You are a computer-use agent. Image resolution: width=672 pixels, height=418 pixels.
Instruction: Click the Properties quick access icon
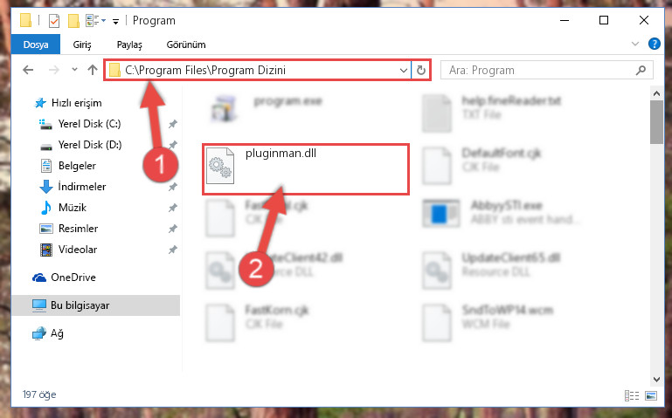point(54,21)
